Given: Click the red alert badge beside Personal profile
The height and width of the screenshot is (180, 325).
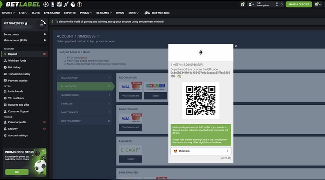Looking at the screenshot, I should (44, 122).
